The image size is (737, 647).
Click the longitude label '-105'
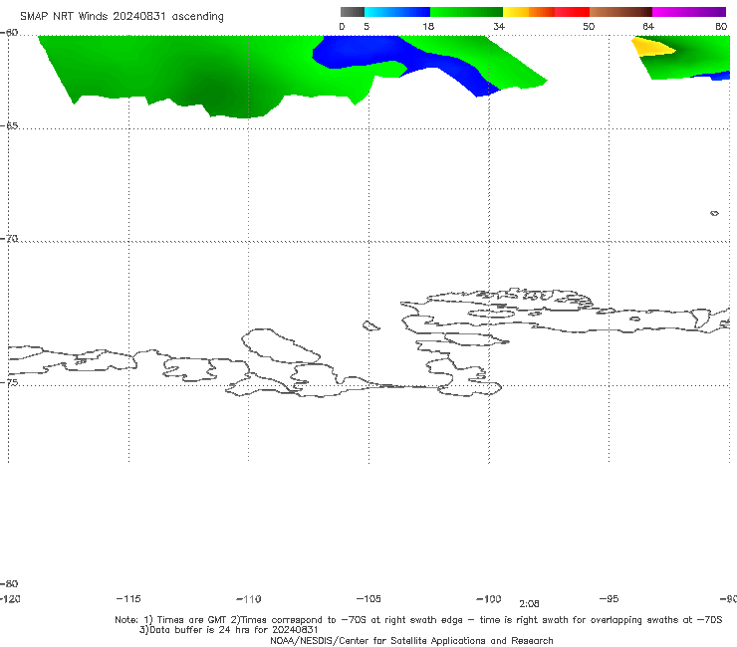(x=368, y=598)
